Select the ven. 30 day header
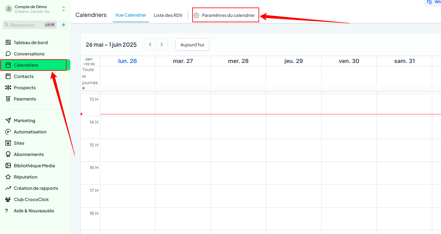441x234 pixels. coord(349,61)
